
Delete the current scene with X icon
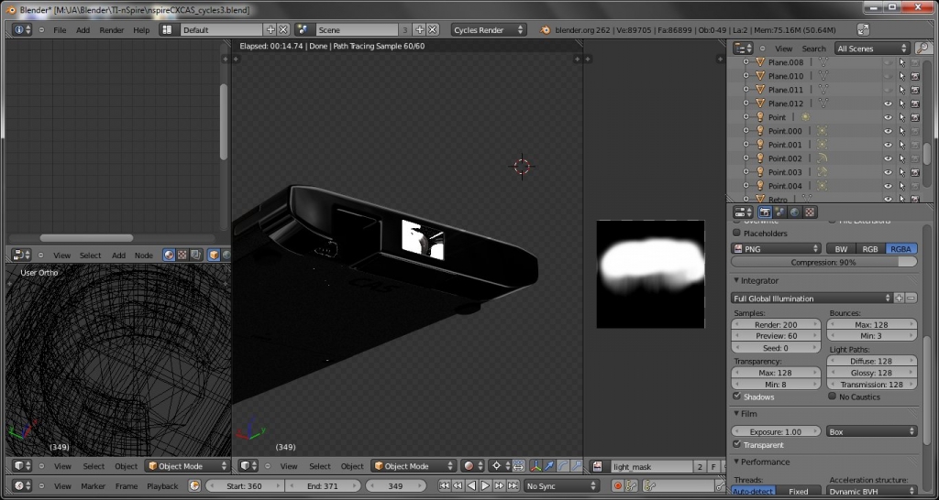[x=433, y=29]
